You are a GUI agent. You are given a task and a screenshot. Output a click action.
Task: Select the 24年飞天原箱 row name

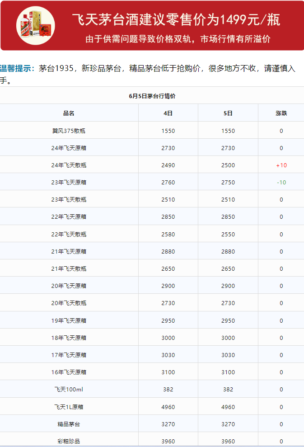[x=69, y=148]
